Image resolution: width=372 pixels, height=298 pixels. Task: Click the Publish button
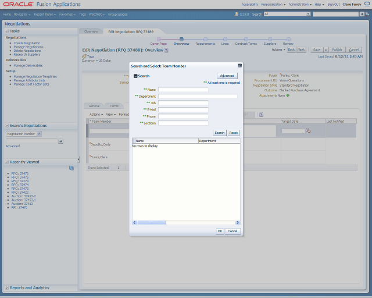tap(337, 50)
